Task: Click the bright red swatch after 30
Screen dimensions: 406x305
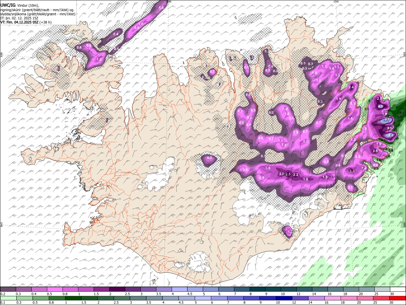Action: click(x=397, y=298)
